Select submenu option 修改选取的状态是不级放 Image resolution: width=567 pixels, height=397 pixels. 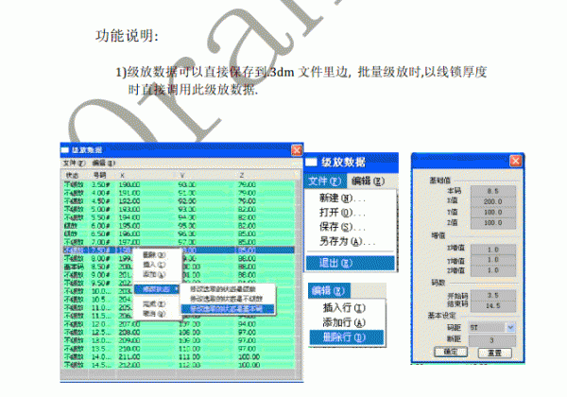coord(227,299)
